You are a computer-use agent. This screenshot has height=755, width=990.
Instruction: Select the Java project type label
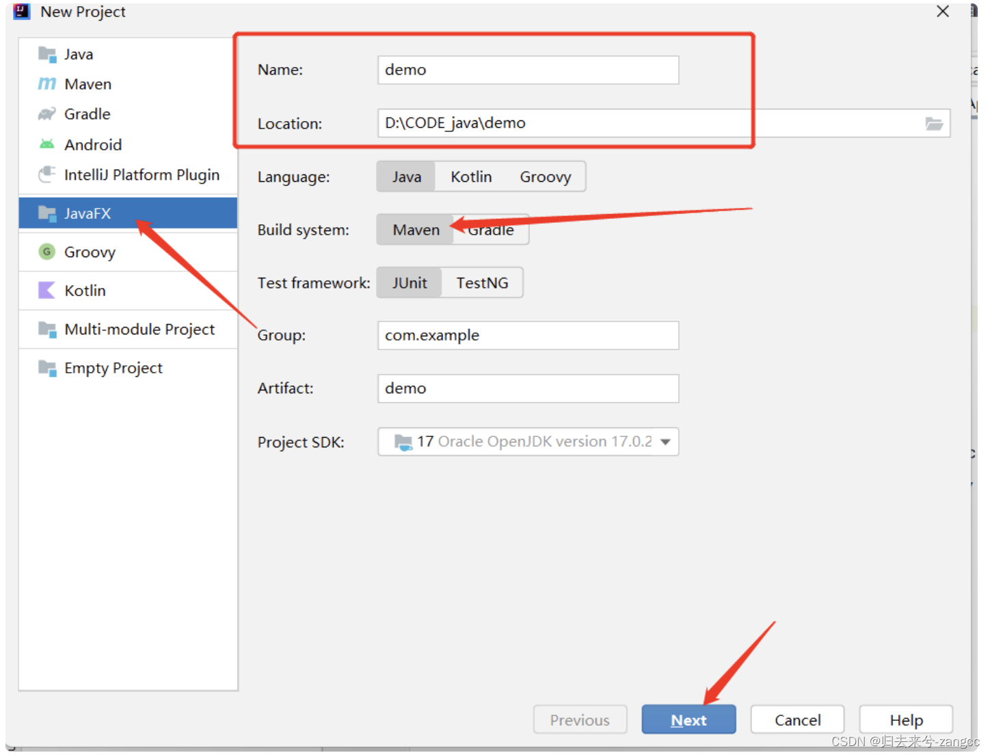79,54
